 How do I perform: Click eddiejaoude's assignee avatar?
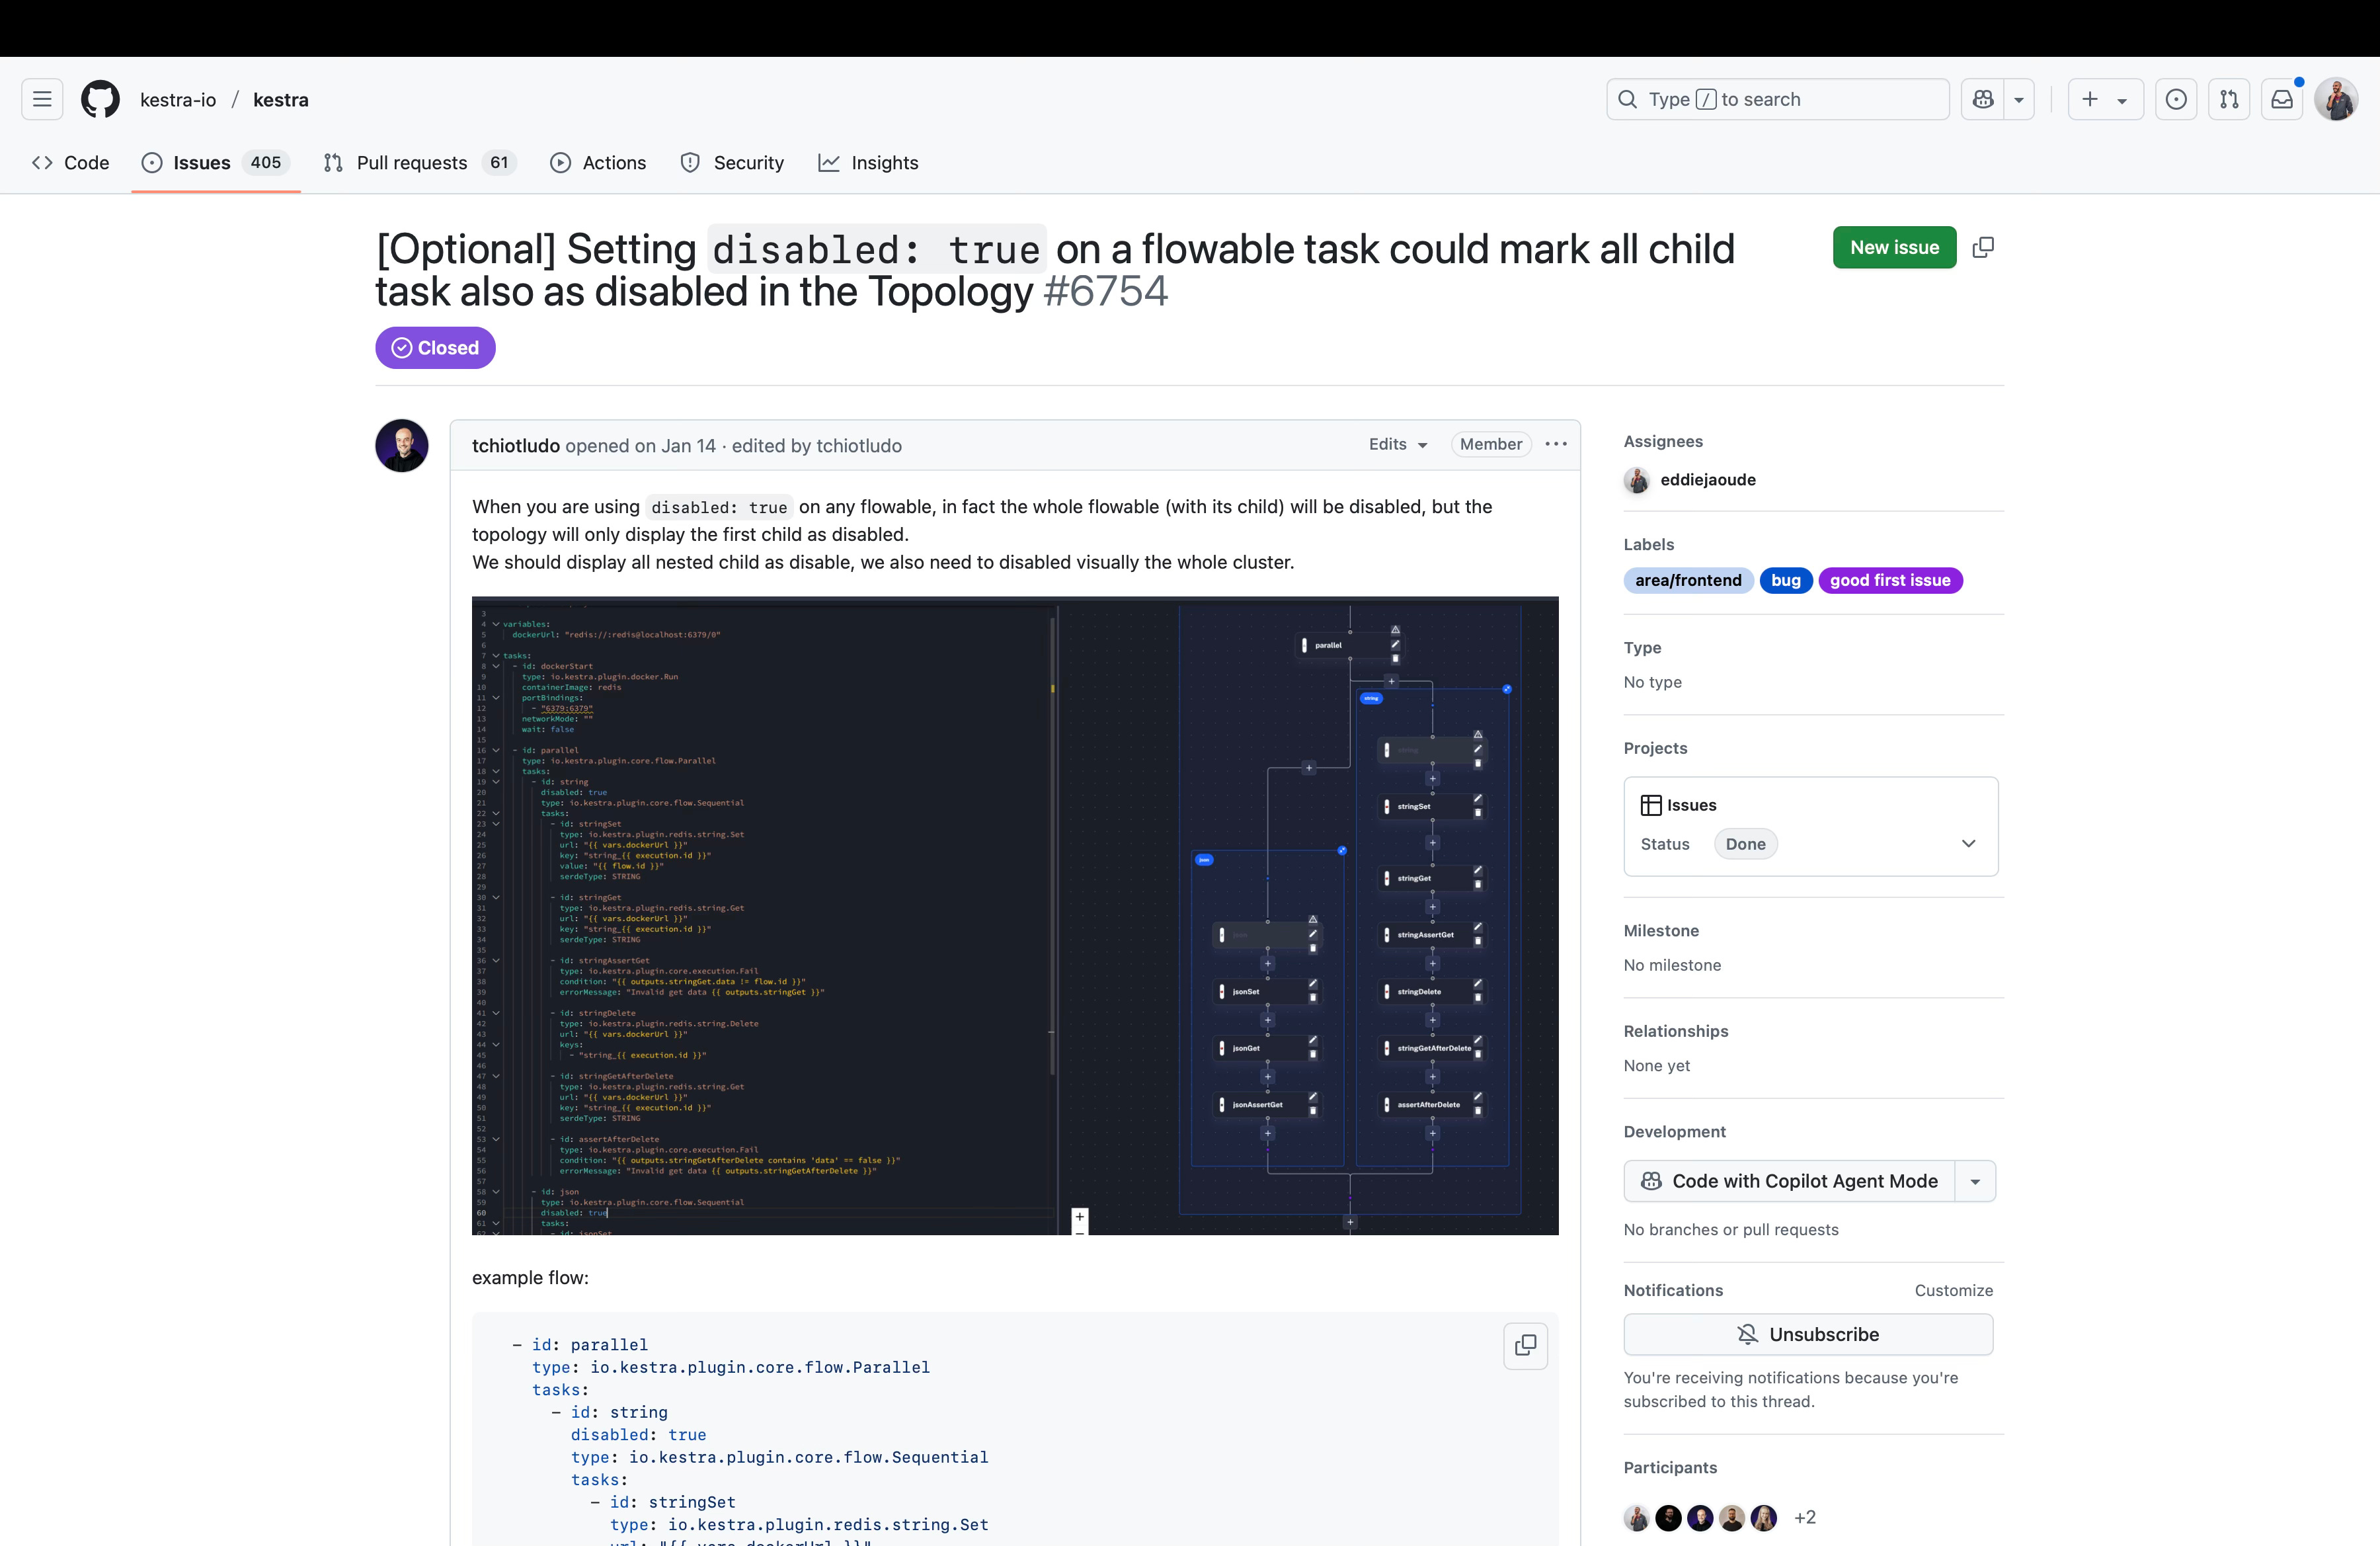[x=1637, y=480]
